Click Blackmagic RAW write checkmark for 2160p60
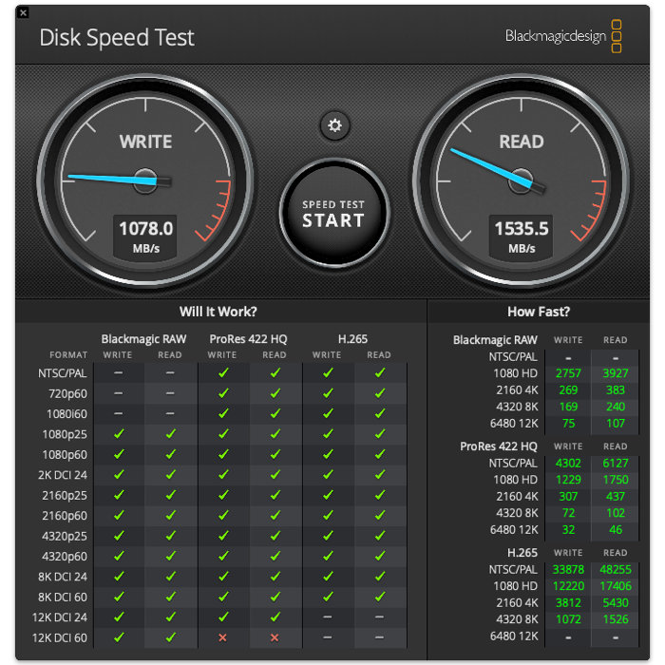 tap(119, 515)
